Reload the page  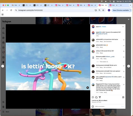(11, 10)
